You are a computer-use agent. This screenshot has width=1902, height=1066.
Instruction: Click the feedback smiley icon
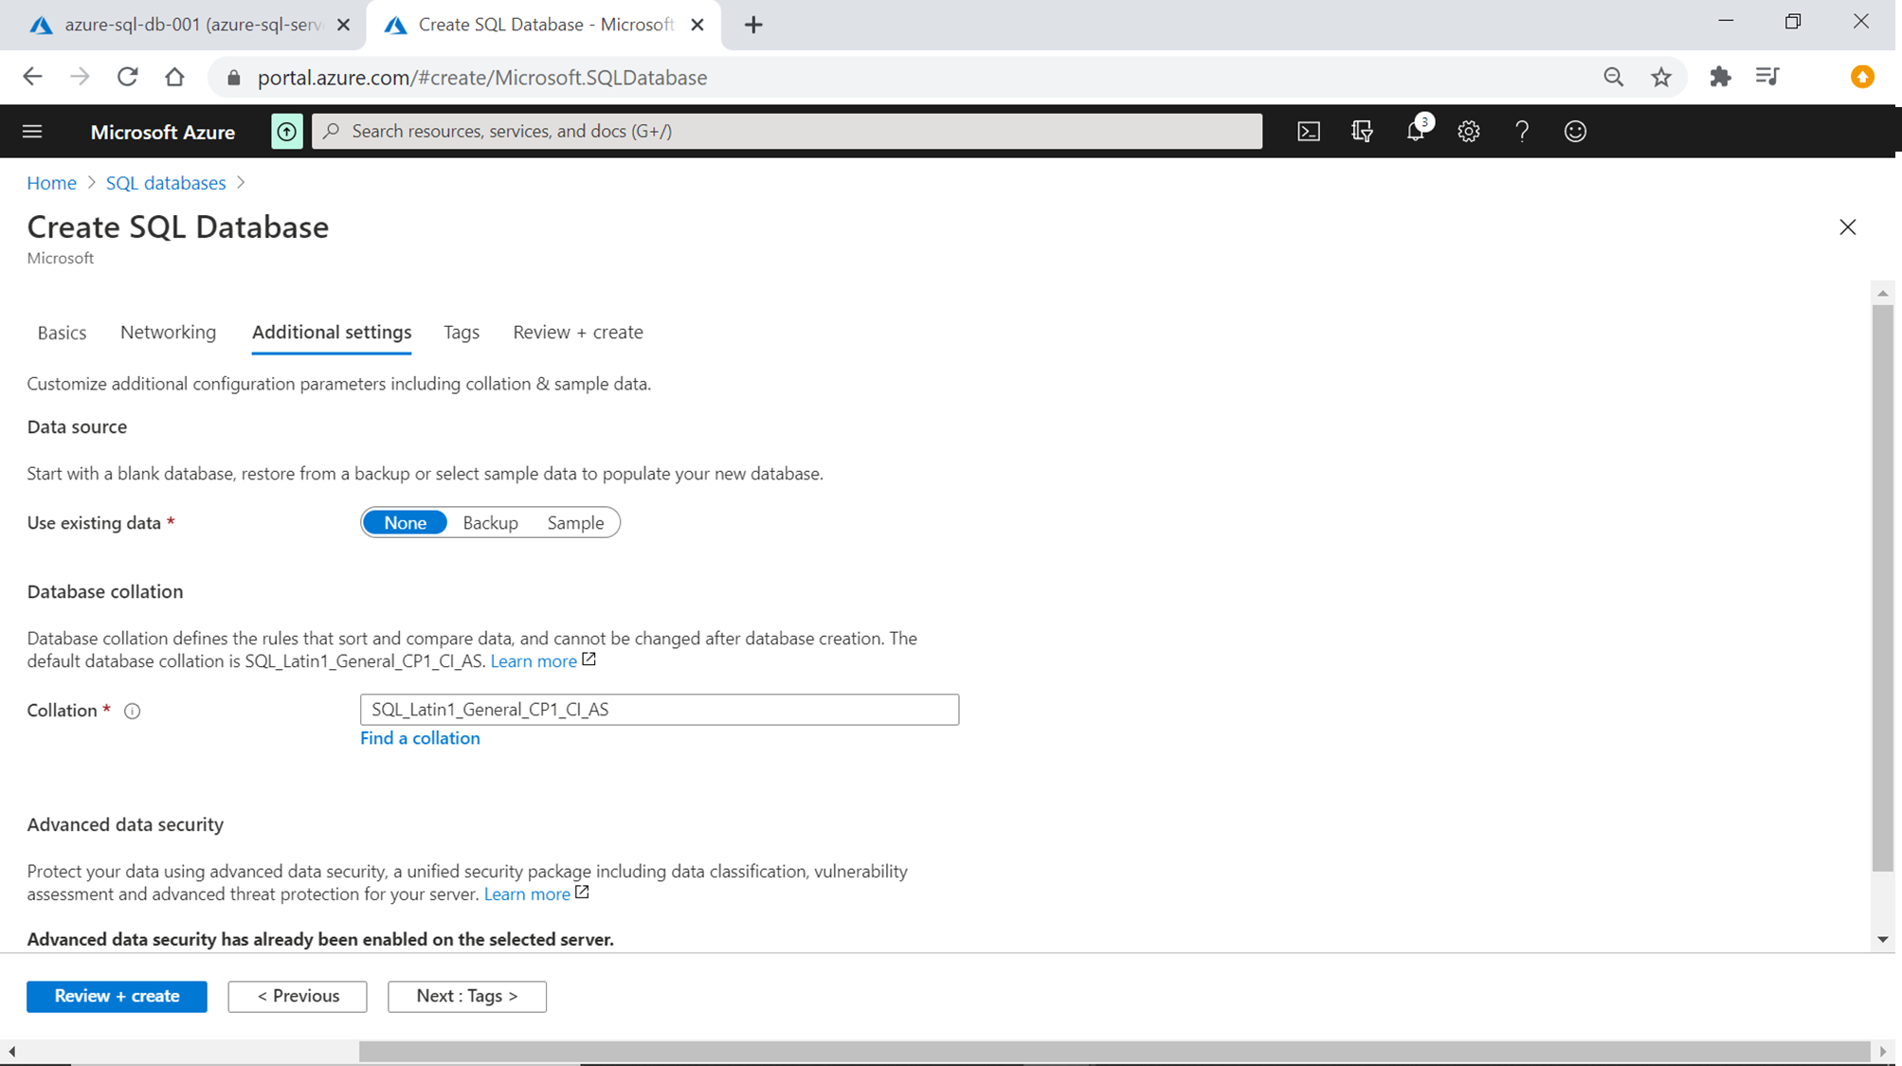1575,131
